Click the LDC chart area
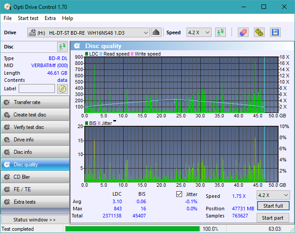The image size is (295, 233). tap(181, 85)
